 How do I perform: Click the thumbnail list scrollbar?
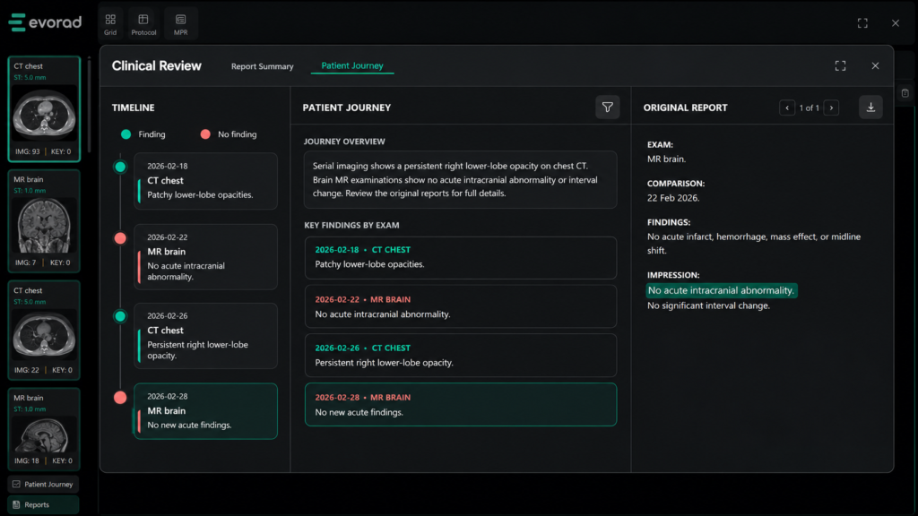(89, 106)
